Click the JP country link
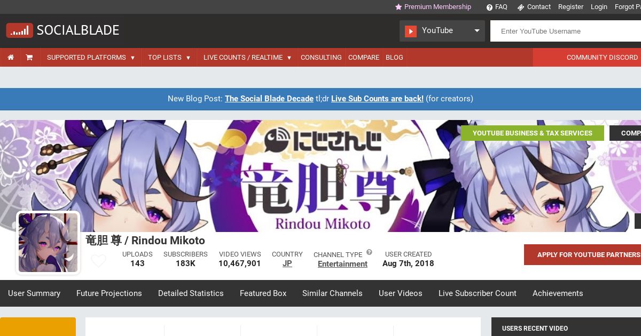This screenshot has width=641, height=336. click(287, 263)
